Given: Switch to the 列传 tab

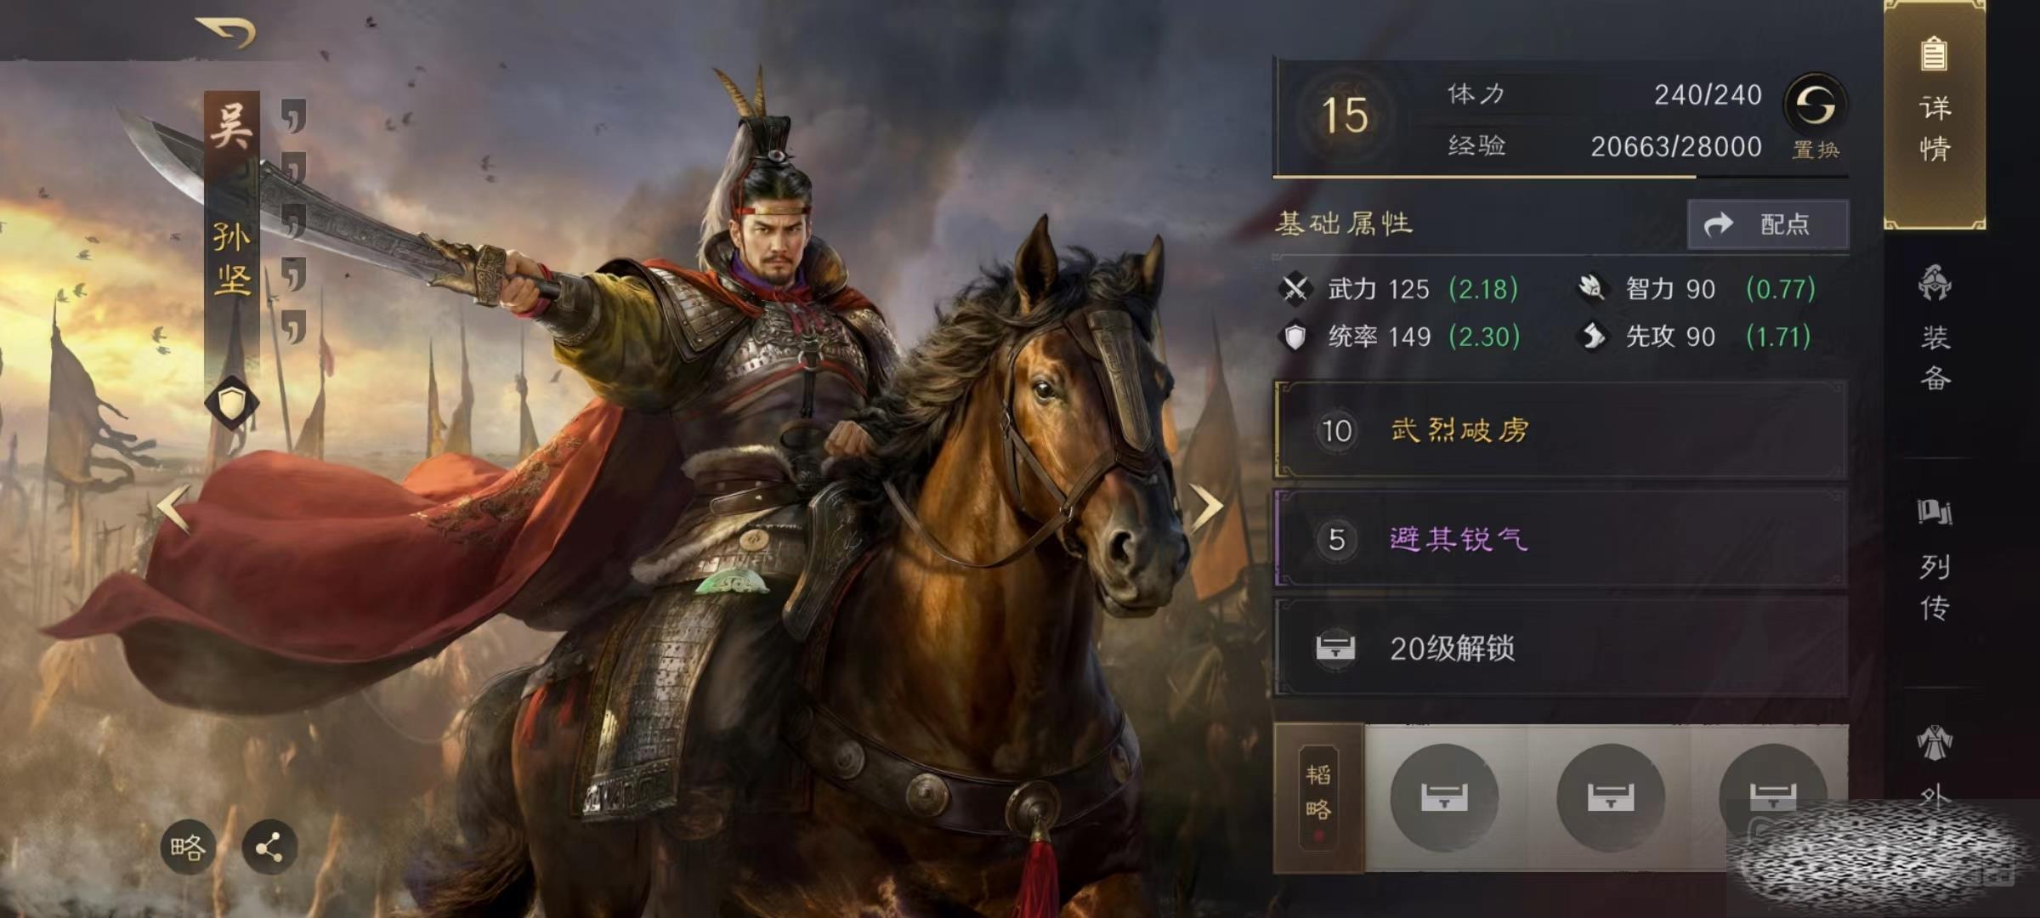Looking at the screenshot, I should (x=1935, y=559).
